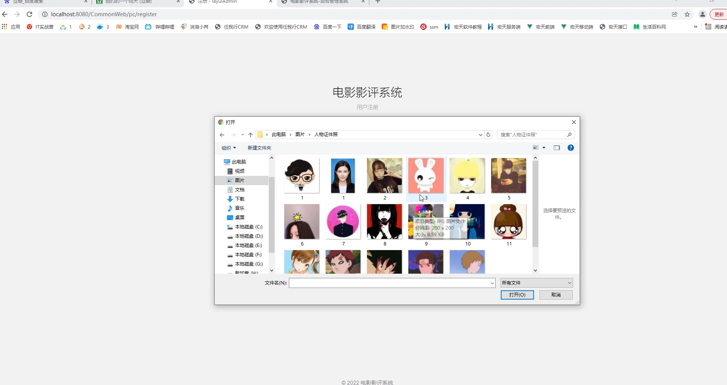Click the 更新 browser update button
This screenshot has width=727, height=385.
[718, 14]
